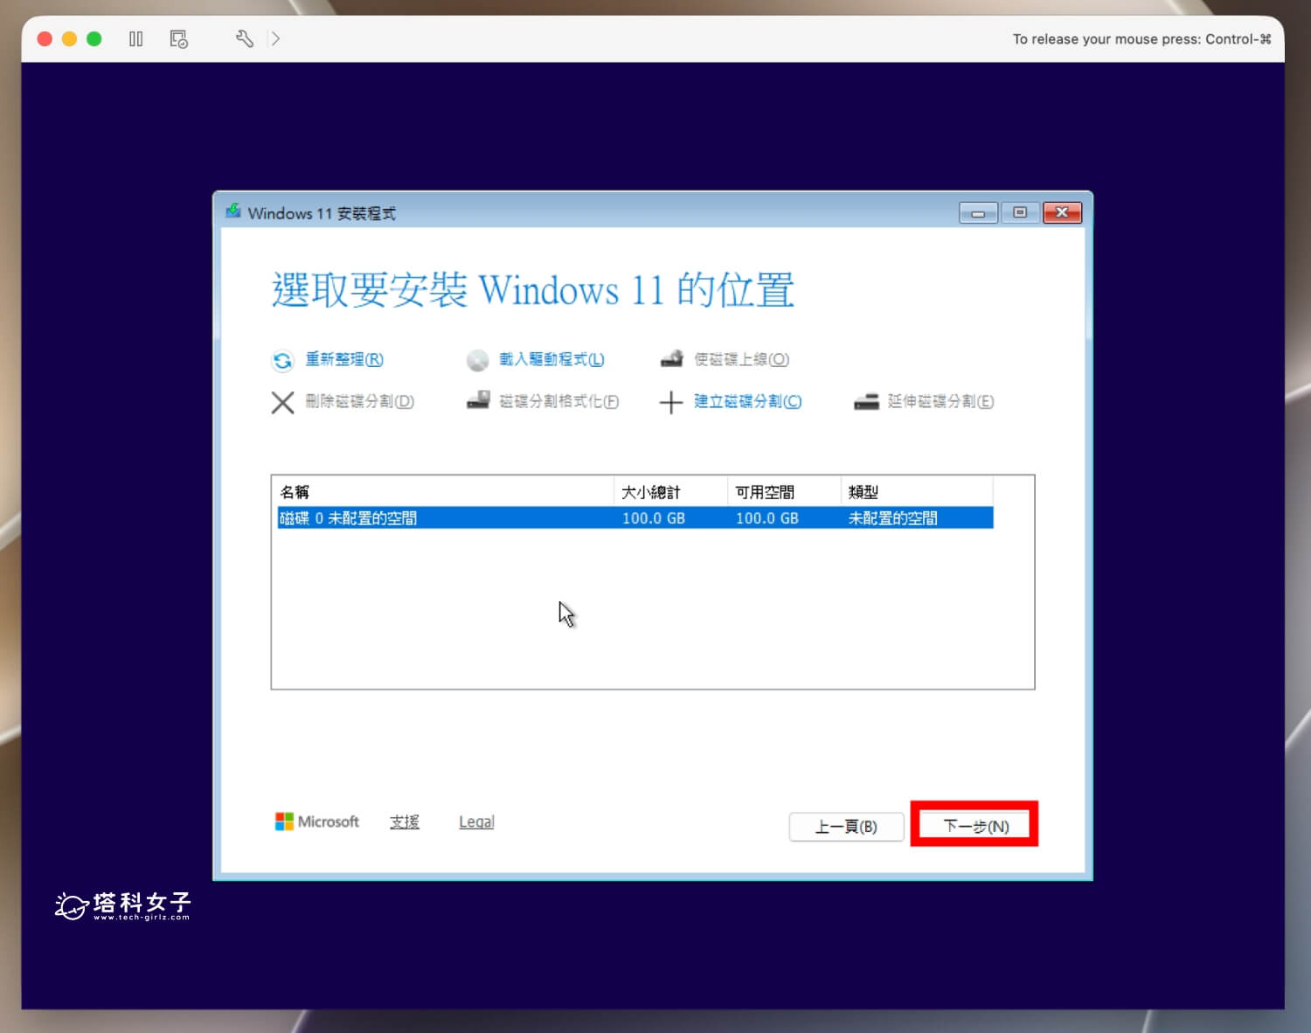Click 延伸磁碟分割(E) option
This screenshot has height=1033, width=1311.
coord(941,401)
